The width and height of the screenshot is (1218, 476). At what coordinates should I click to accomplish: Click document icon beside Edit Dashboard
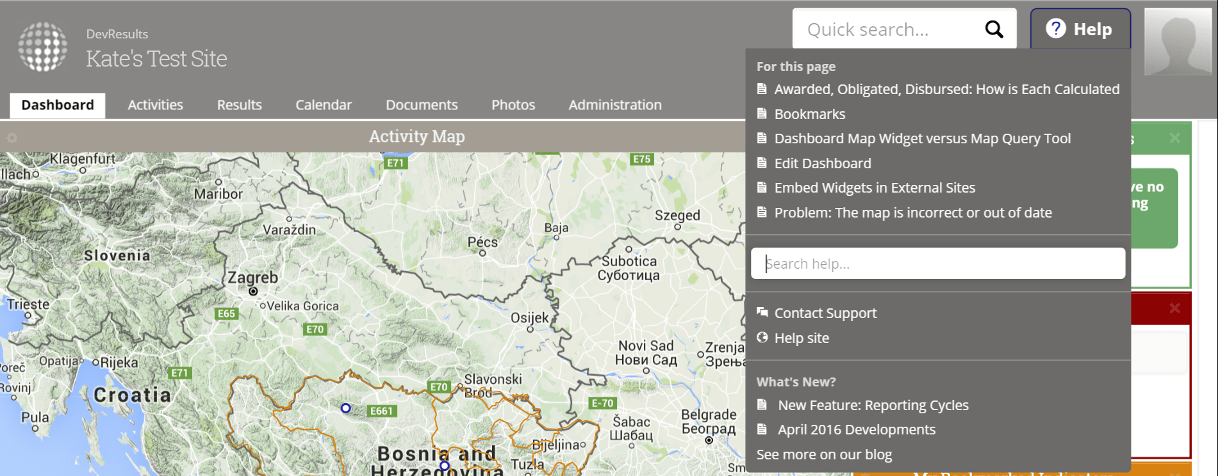(762, 163)
